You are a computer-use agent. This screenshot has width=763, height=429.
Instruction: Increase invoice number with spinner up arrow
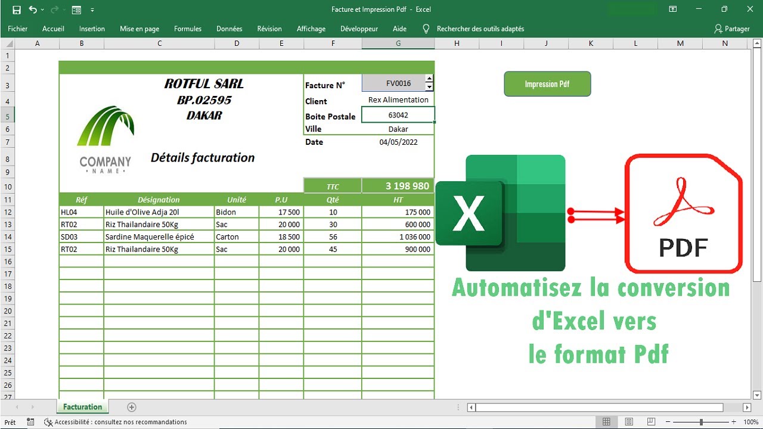pyautogui.click(x=429, y=79)
